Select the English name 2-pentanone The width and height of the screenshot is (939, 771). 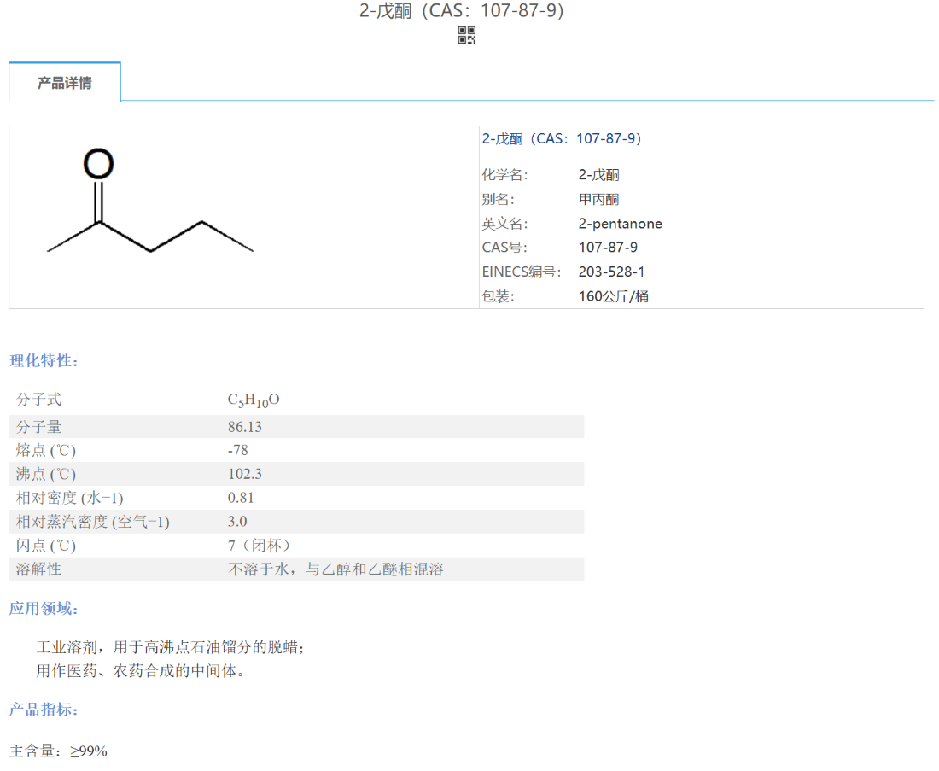(620, 224)
